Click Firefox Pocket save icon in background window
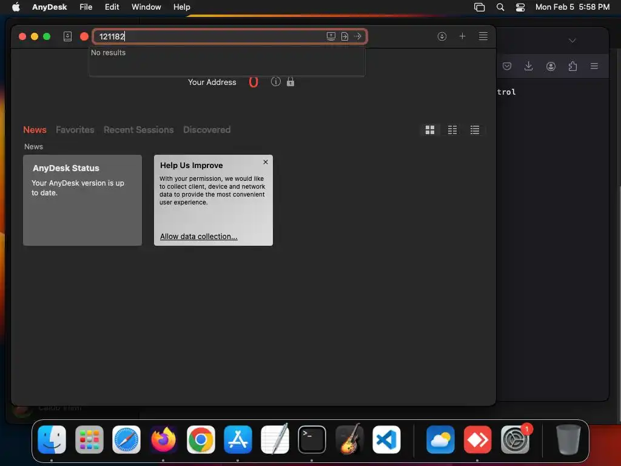621x466 pixels. pos(507,66)
